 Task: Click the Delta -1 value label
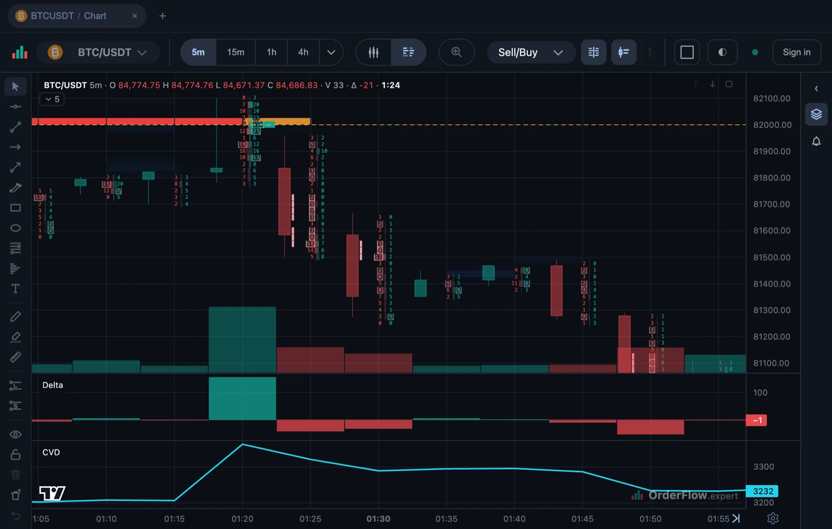757,420
